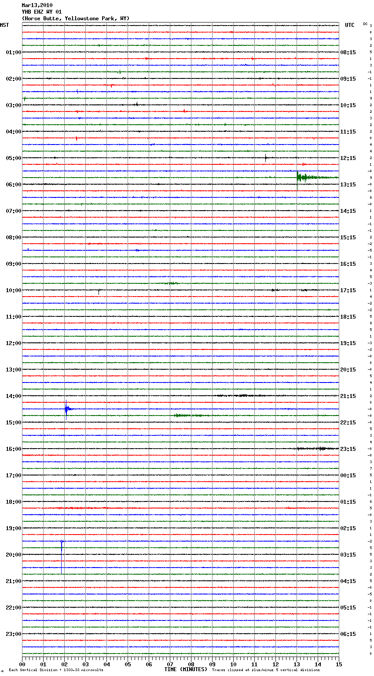This screenshot has width=374, height=676.
Task: Click the '00:15' UTC time label
Action: pos(348,475)
